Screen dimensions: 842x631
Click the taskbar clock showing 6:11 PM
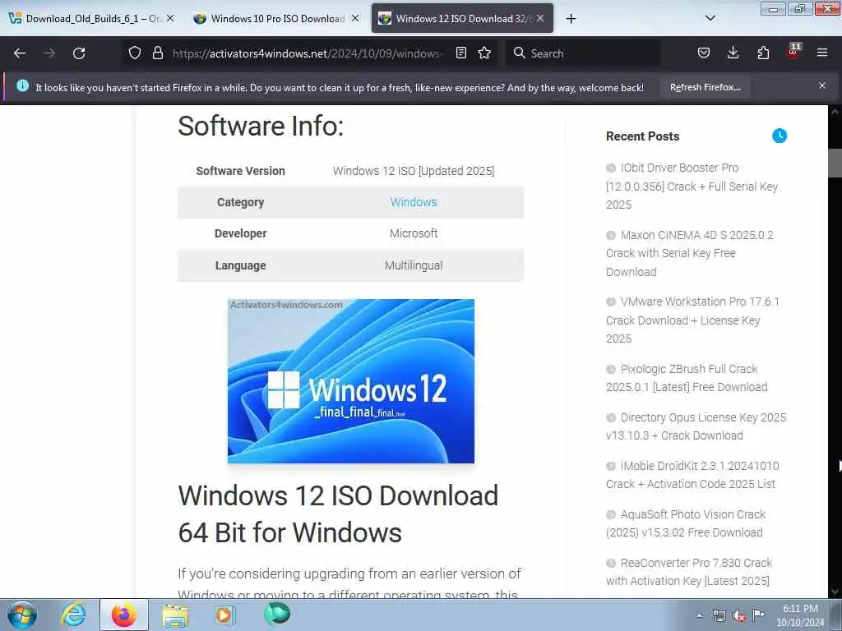(800, 615)
